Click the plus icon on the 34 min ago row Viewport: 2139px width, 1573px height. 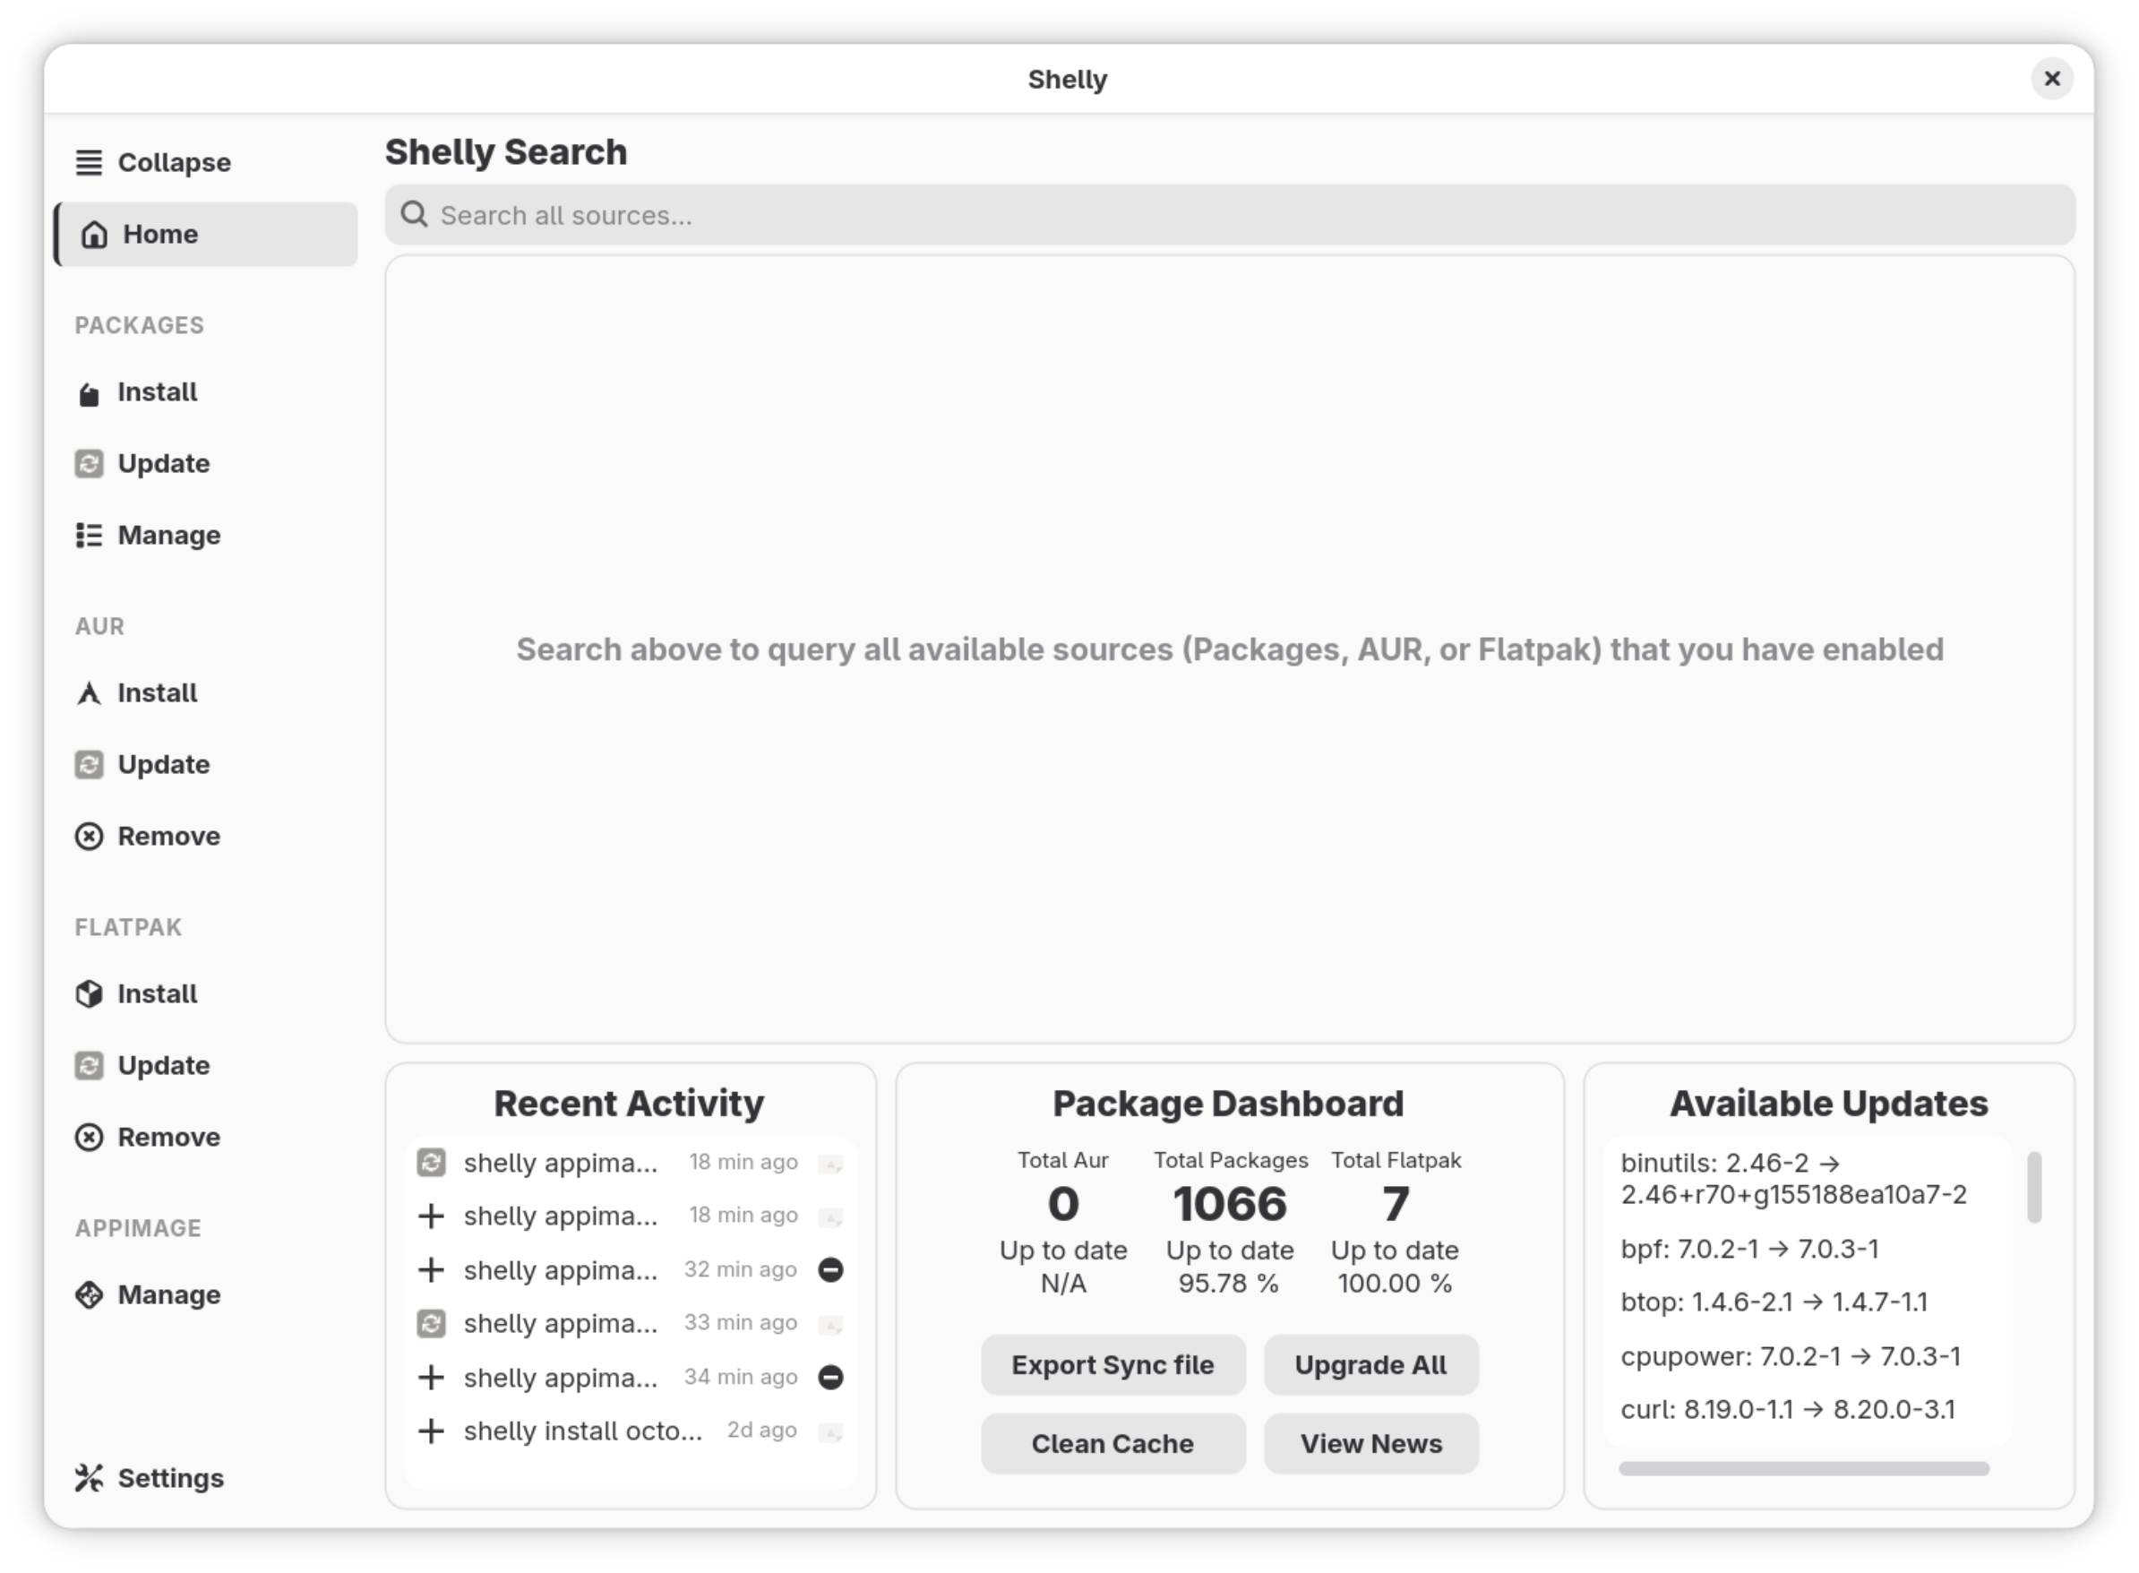(431, 1378)
